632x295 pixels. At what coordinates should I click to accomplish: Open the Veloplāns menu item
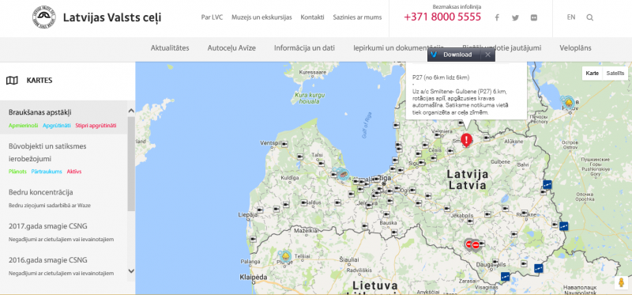tap(575, 48)
